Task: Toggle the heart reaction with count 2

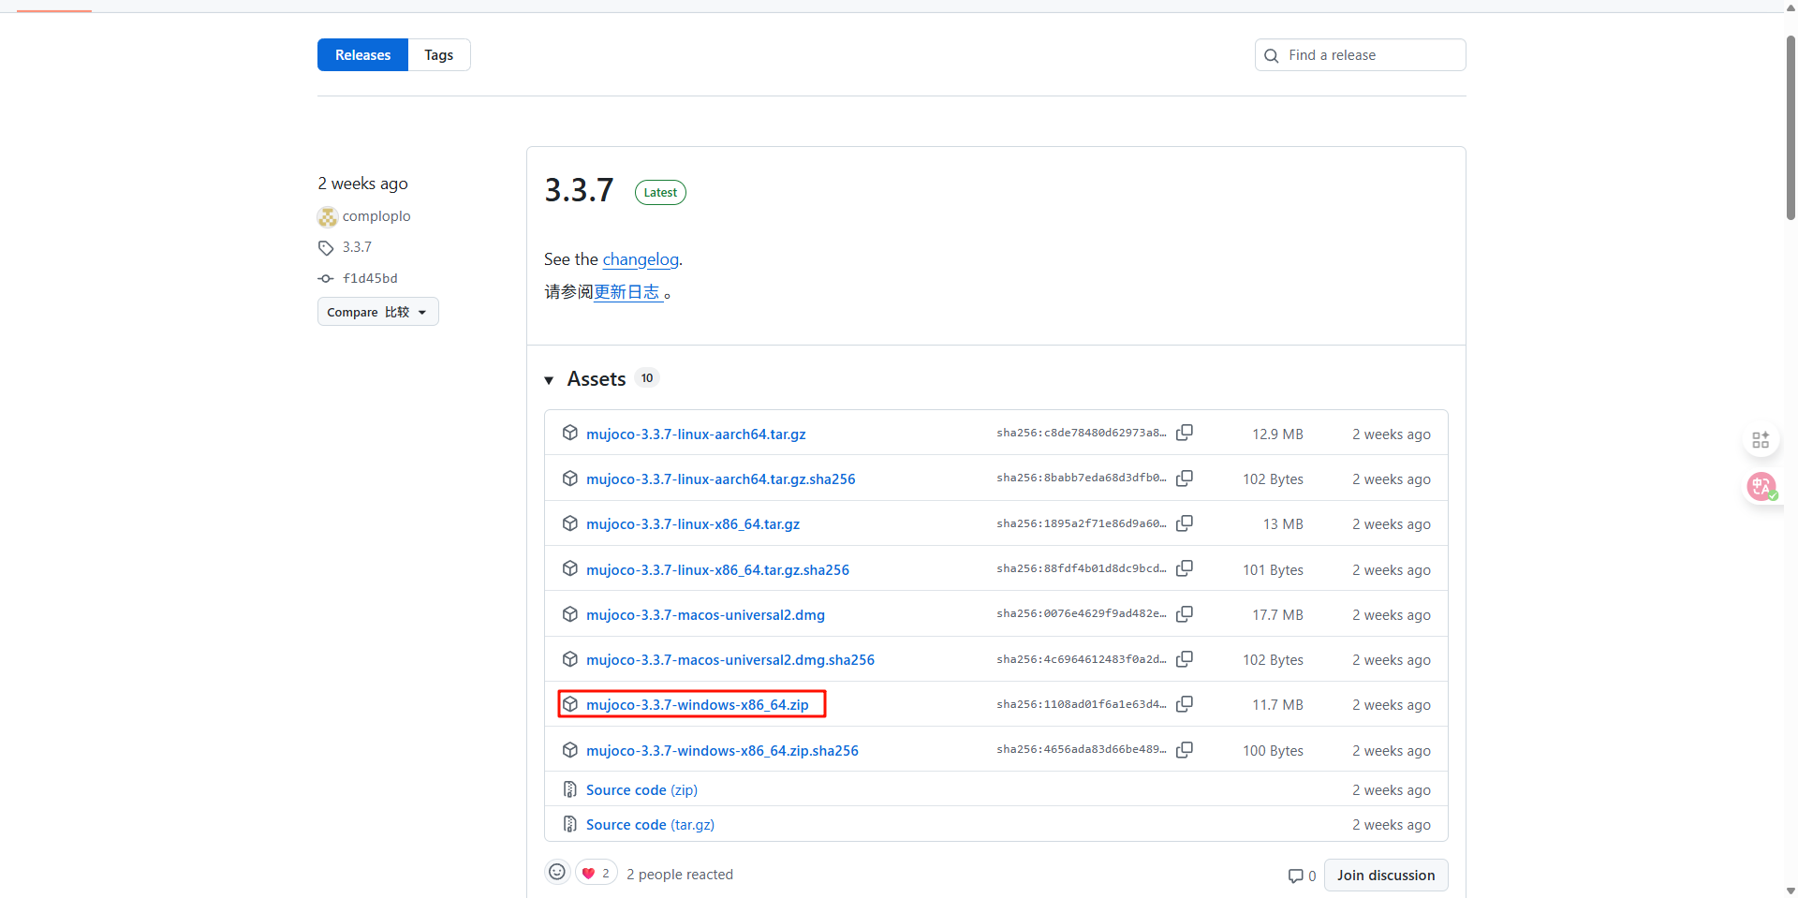Action: coord(597,874)
